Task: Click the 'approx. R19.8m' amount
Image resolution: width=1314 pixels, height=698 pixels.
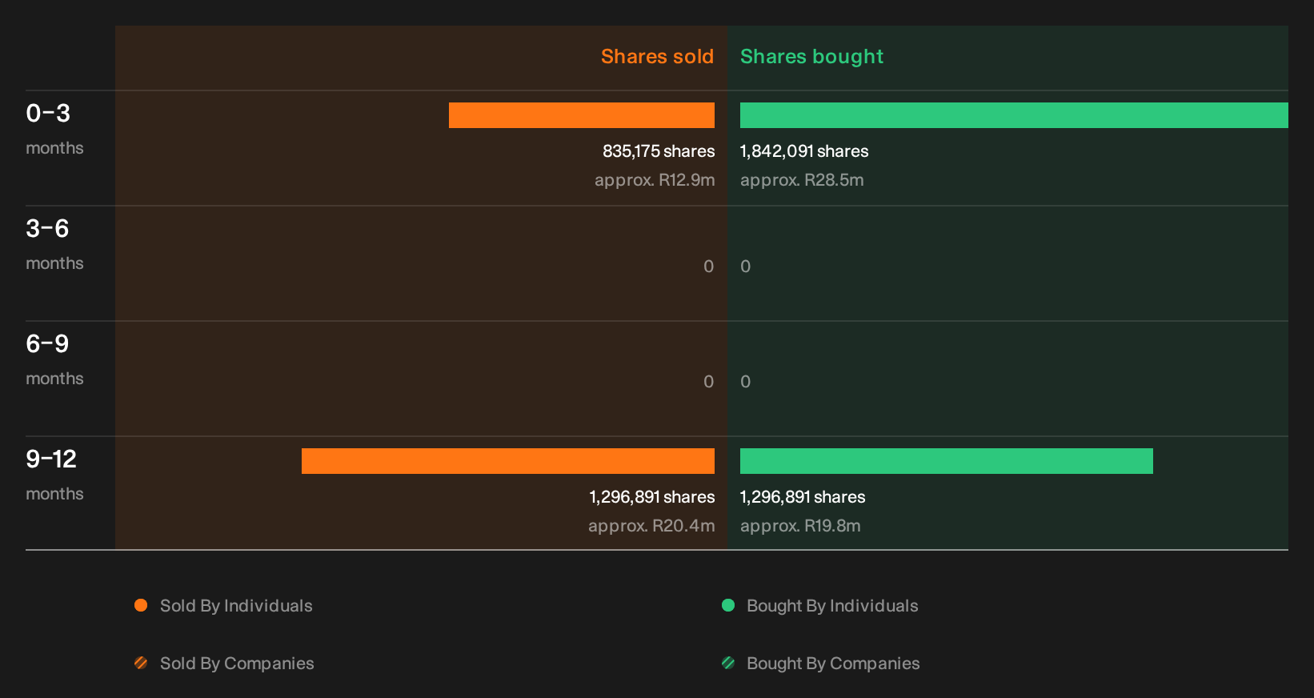Action: [x=800, y=526]
